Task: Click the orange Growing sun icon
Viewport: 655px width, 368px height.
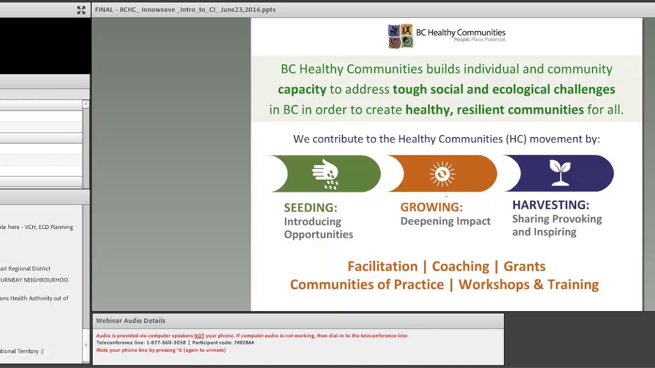Action: click(x=442, y=174)
